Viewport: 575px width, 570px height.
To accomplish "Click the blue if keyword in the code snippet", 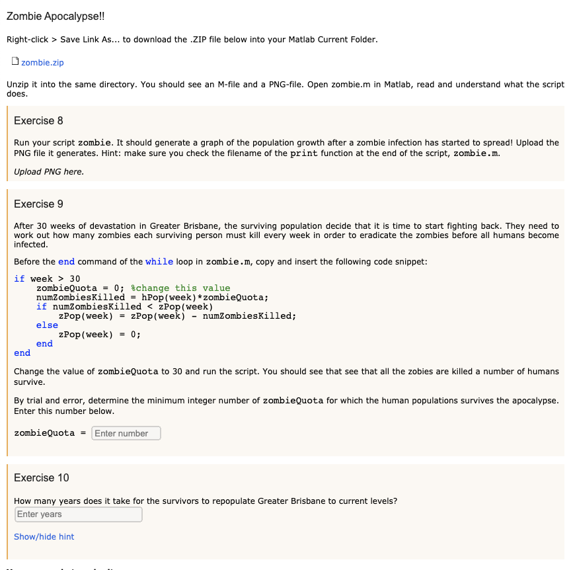I will (x=19, y=278).
